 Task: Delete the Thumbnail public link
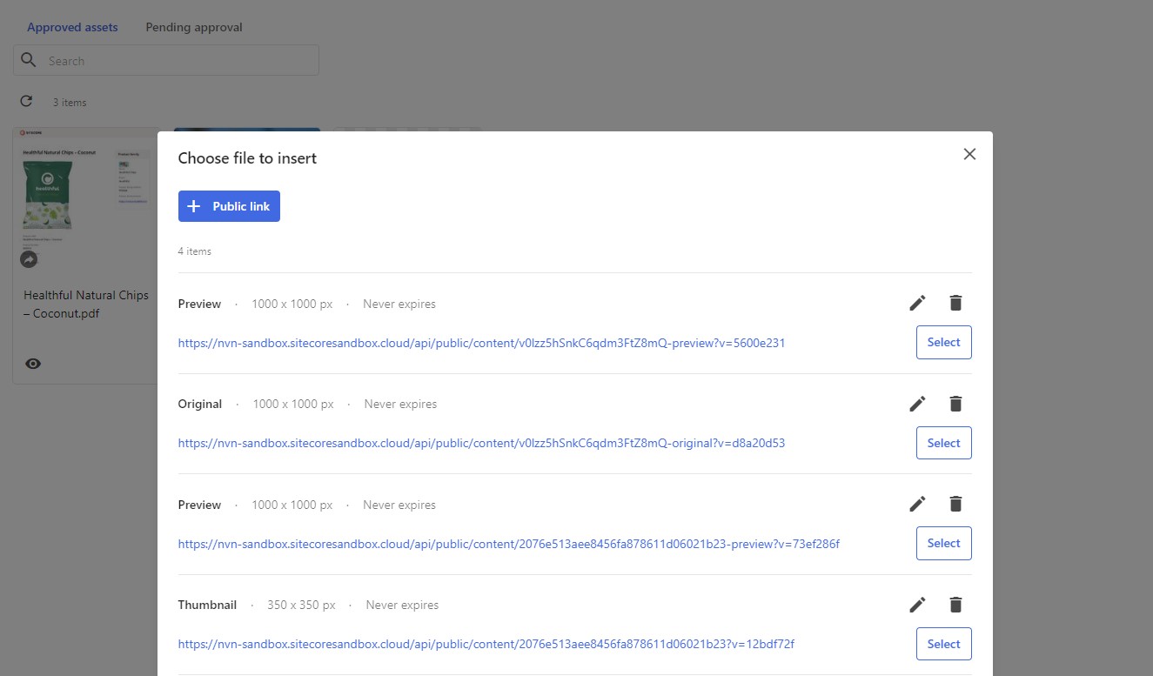point(955,604)
